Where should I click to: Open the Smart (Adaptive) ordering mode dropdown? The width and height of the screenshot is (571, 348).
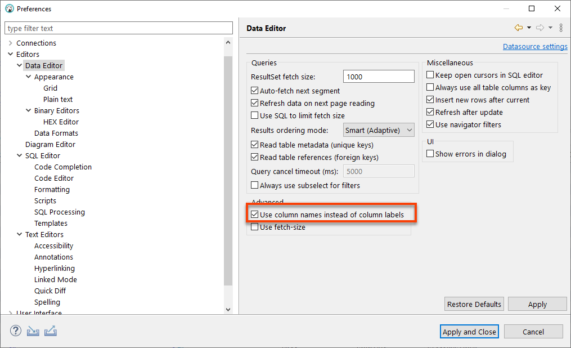point(379,130)
